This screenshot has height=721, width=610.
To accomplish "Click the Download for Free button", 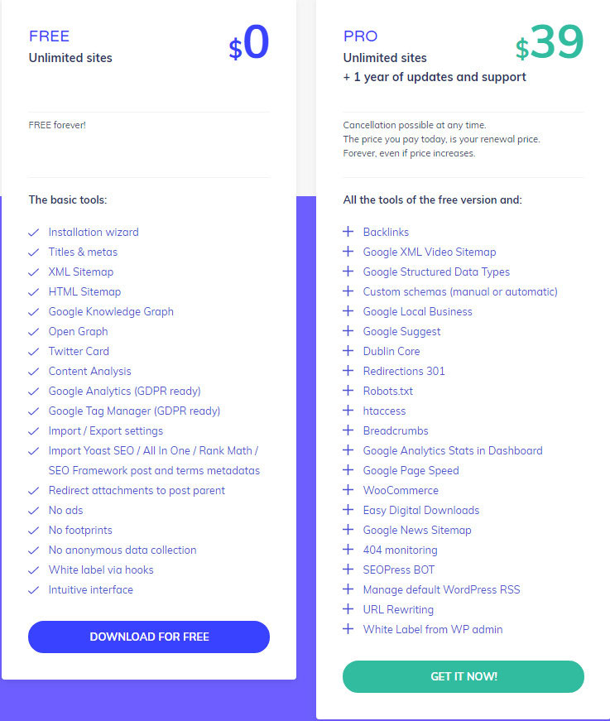I will [x=149, y=637].
